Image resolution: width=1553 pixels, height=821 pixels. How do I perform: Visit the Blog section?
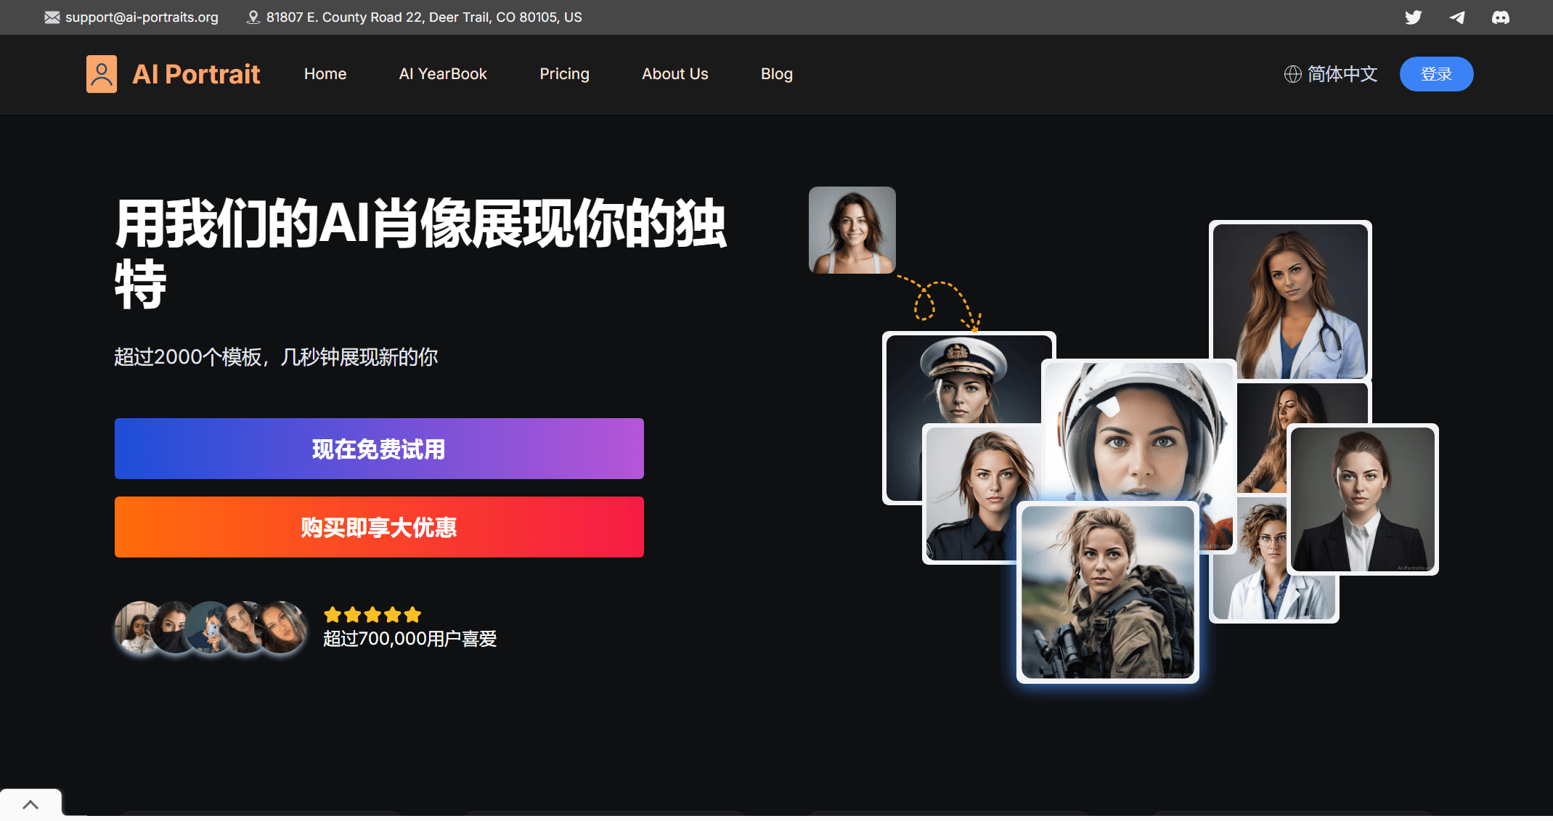click(776, 74)
